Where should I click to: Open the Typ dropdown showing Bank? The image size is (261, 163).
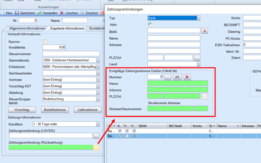click(198, 18)
